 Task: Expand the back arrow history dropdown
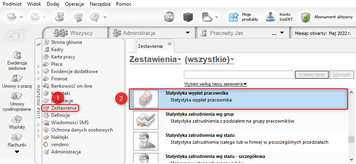click(x=21, y=17)
